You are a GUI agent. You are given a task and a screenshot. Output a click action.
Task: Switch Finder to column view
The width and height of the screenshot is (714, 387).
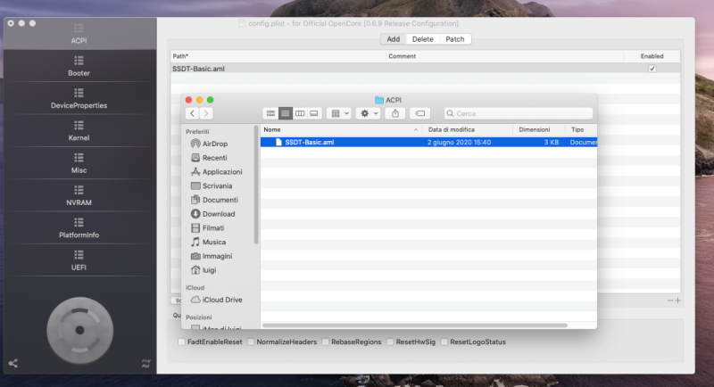coord(300,113)
